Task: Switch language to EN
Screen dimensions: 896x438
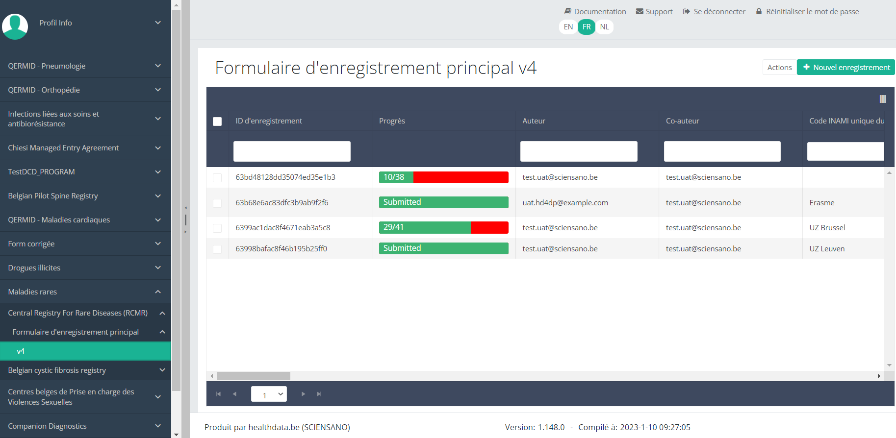Action: [x=568, y=27]
